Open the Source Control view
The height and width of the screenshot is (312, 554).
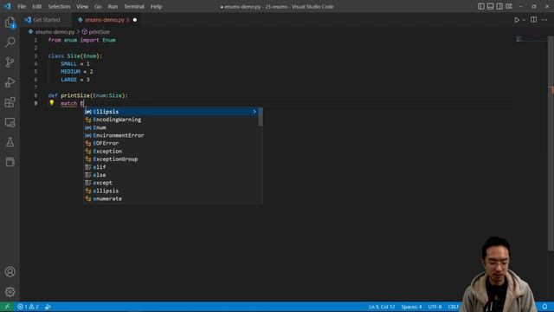[x=10, y=62]
